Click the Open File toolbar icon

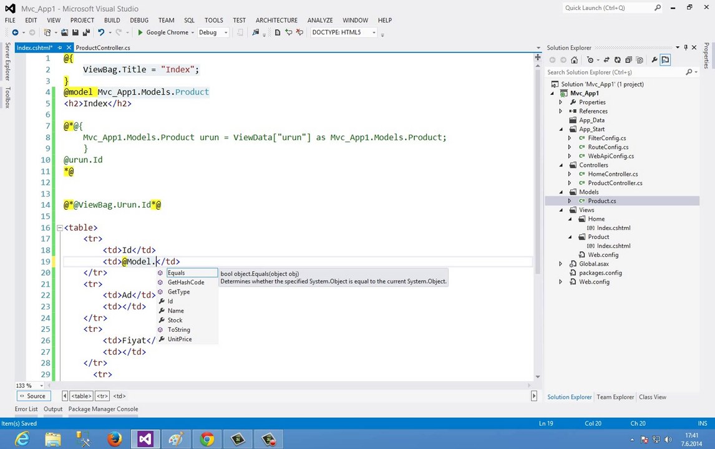[x=64, y=32]
